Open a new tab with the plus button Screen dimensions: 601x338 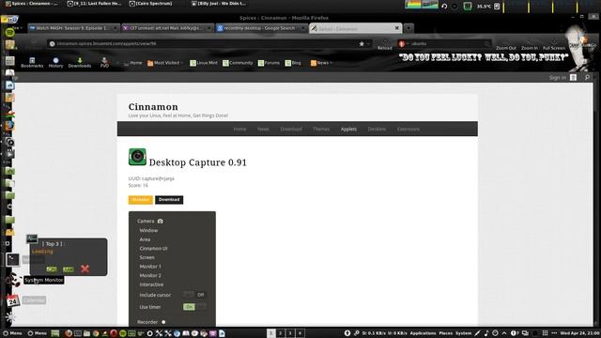click(x=408, y=28)
